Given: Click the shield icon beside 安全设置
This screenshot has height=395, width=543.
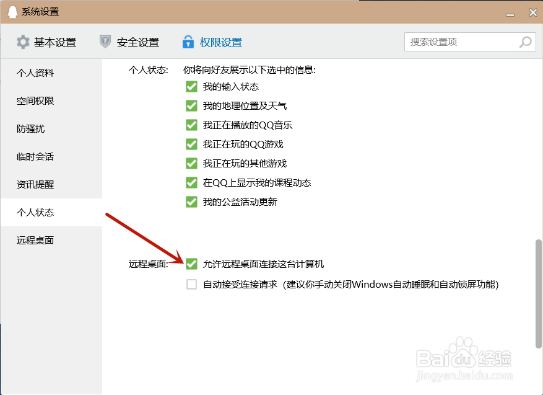Looking at the screenshot, I should (105, 42).
